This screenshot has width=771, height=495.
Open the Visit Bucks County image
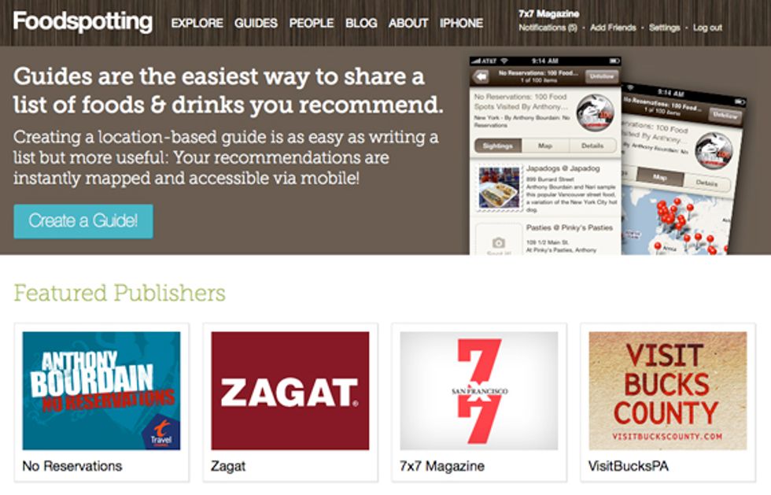(668, 390)
